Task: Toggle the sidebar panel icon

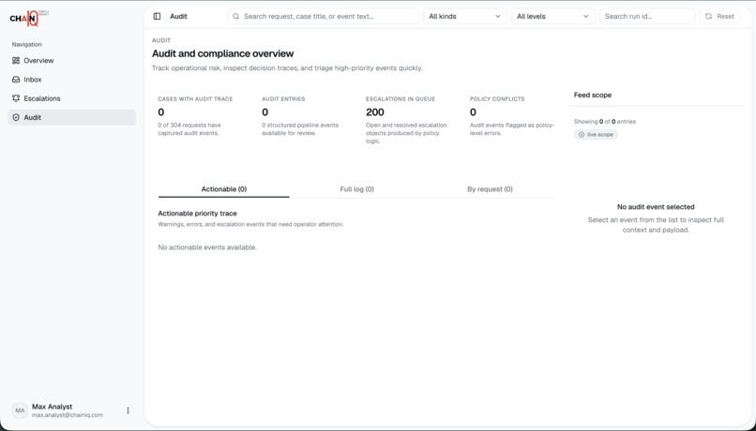Action: tap(157, 16)
